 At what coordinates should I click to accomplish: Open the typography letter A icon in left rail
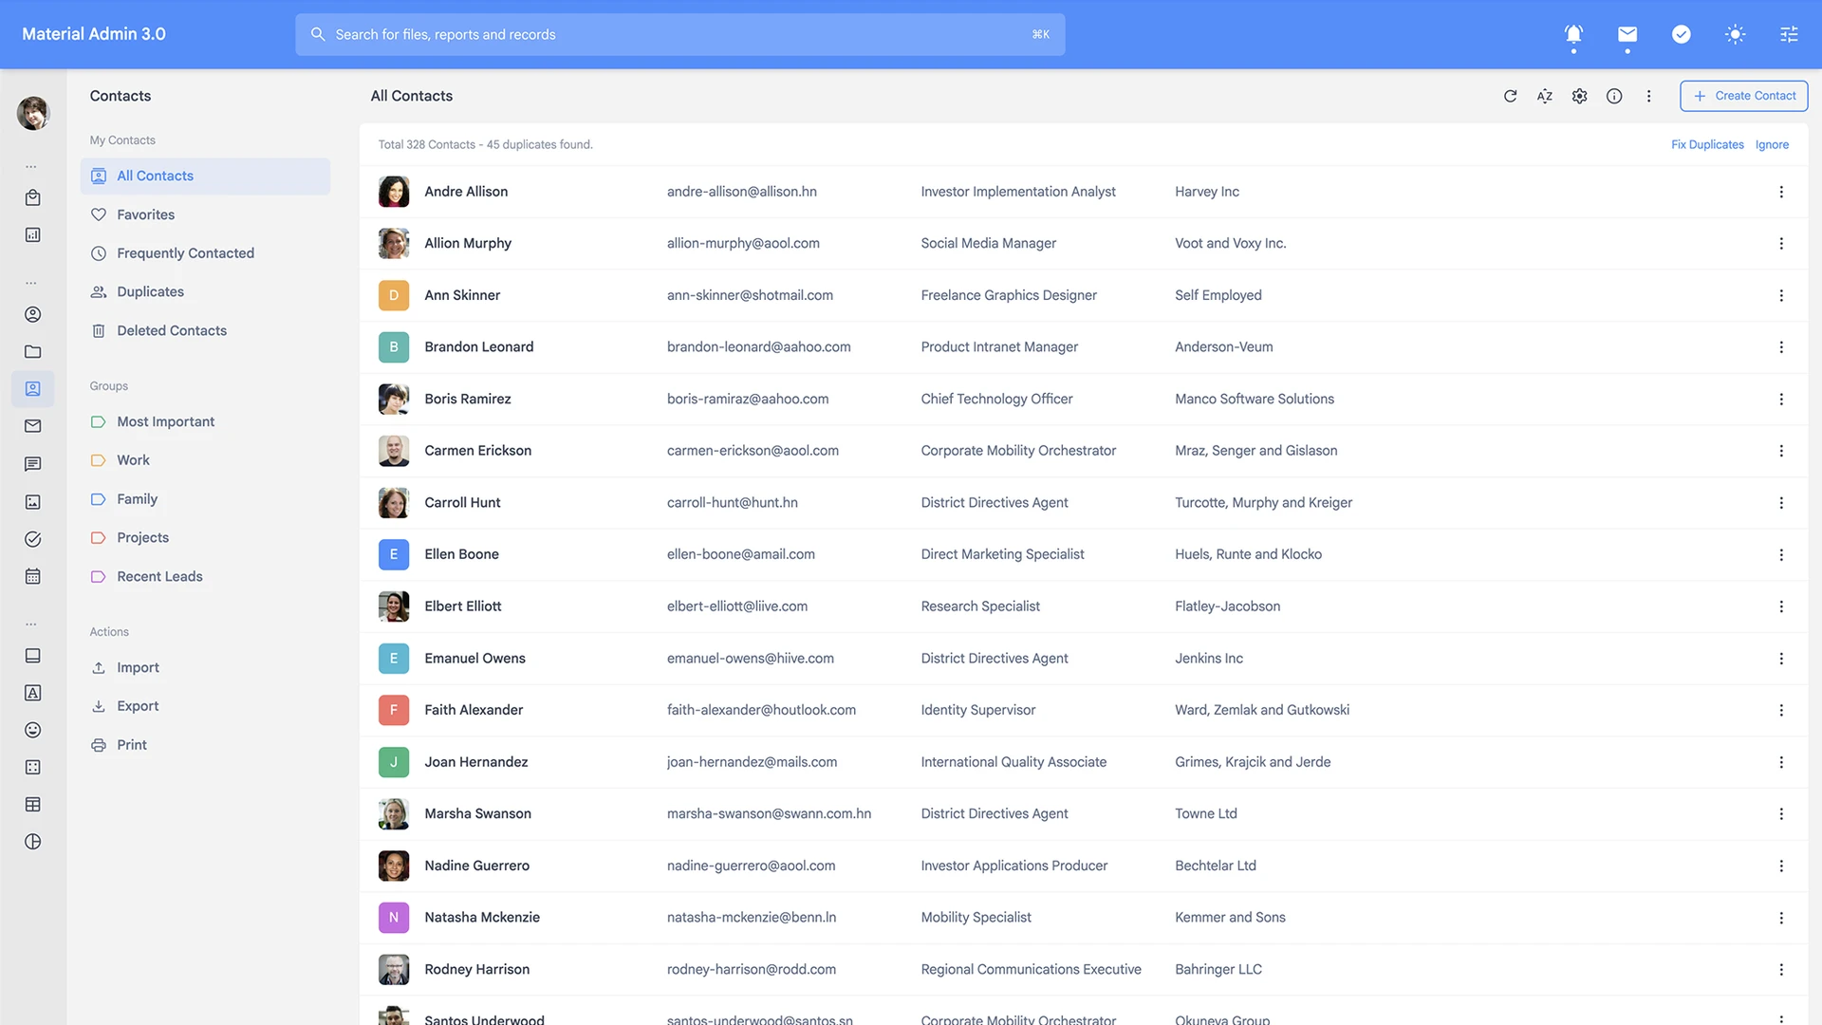point(32,693)
